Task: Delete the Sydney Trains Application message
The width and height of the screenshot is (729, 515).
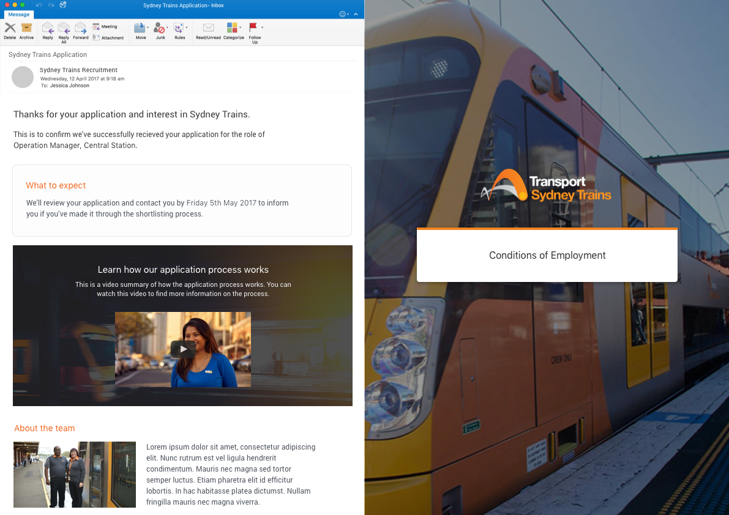Action: (10, 31)
